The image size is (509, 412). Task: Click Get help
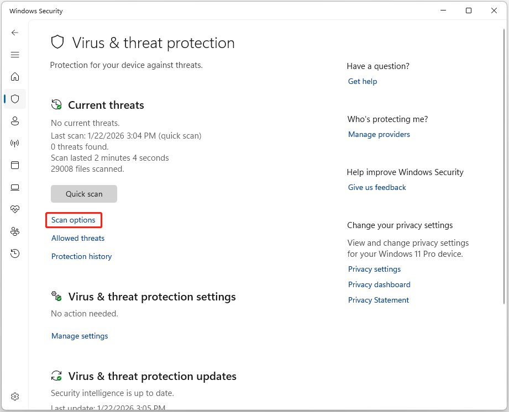[x=362, y=81]
